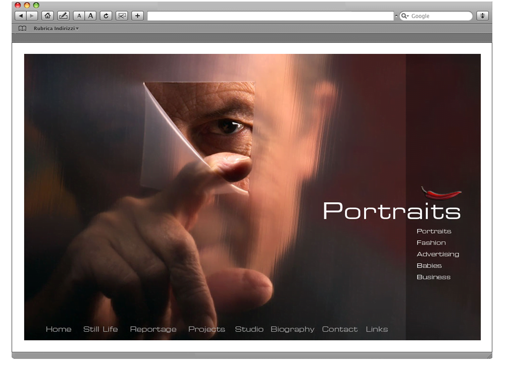Open the bookmarks book icon
This screenshot has width=508, height=371.
[22, 28]
